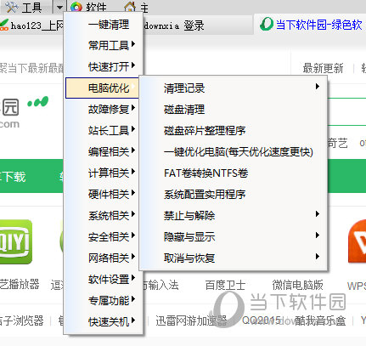Click the 工具 wrench icon in toolbar
Screen dimensions: 366x346
point(12,7)
